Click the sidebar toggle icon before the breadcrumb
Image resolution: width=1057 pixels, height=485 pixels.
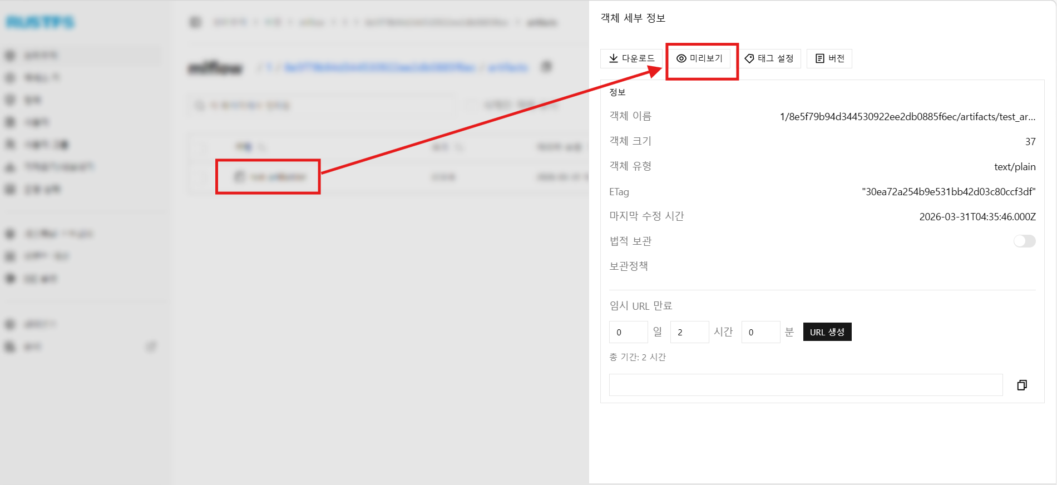click(x=195, y=22)
